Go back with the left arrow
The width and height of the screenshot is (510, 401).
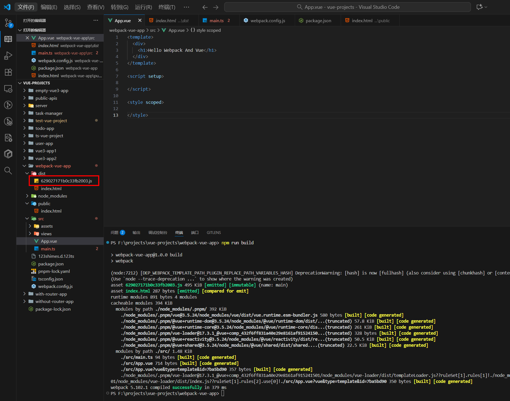[205, 7]
